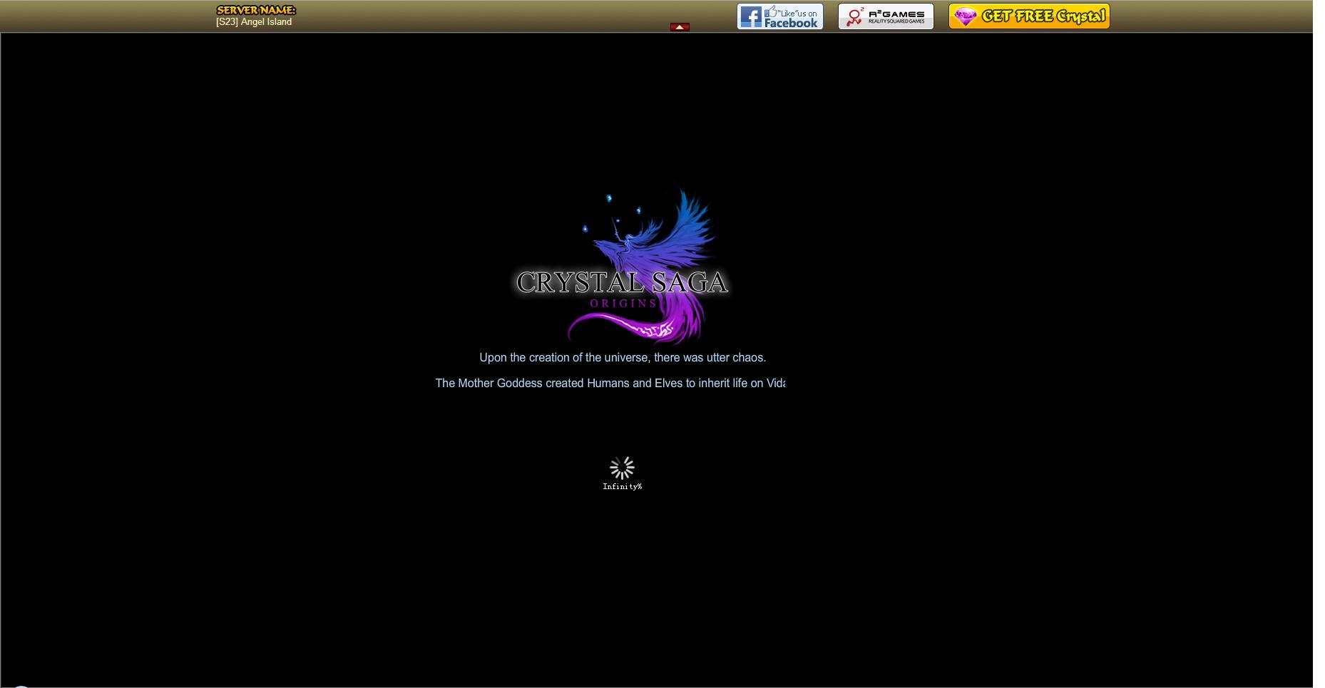
Task: Click the Crystal Saga title logo
Action: click(x=621, y=283)
